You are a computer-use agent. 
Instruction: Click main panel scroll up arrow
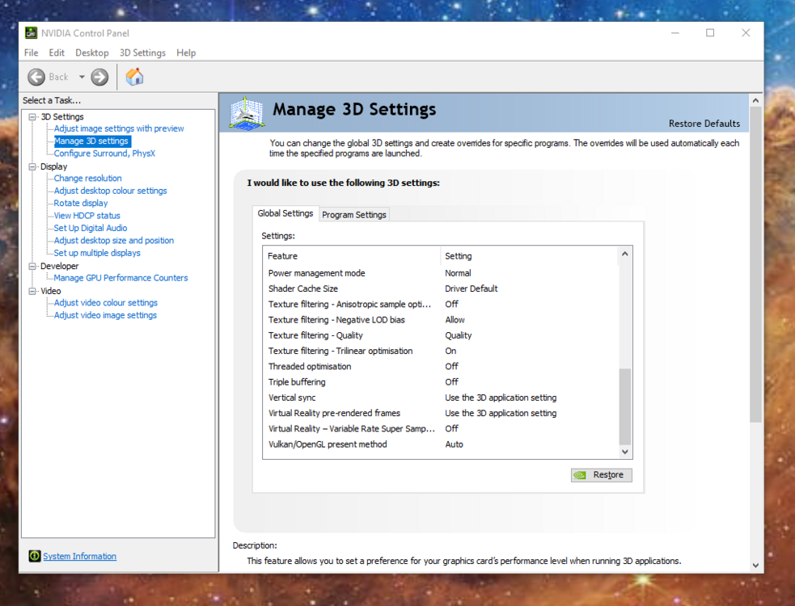click(755, 100)
